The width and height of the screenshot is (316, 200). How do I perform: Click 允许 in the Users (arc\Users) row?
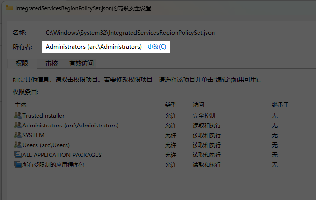coord(171,145)
